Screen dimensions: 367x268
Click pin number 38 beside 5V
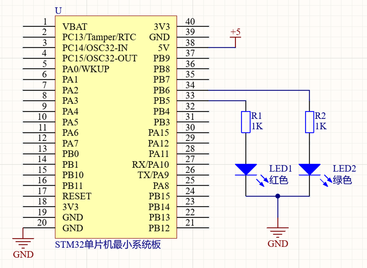click(x=190, y=43)
